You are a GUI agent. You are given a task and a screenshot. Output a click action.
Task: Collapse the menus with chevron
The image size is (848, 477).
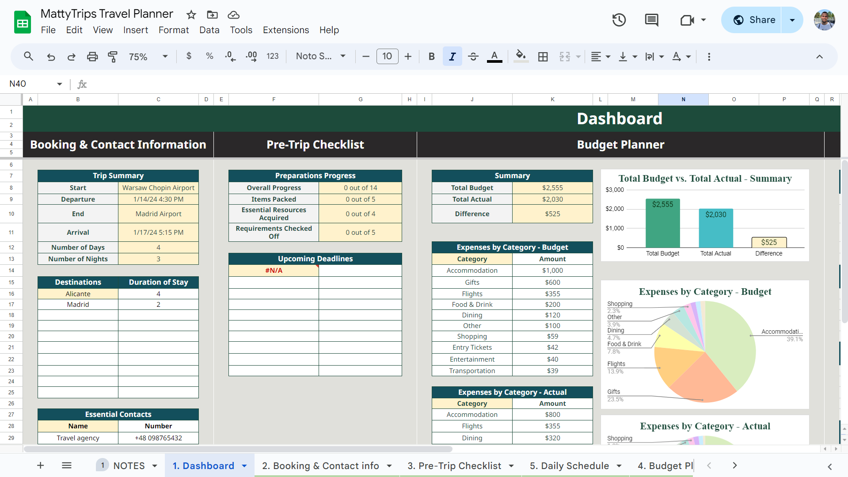[819, 57]
